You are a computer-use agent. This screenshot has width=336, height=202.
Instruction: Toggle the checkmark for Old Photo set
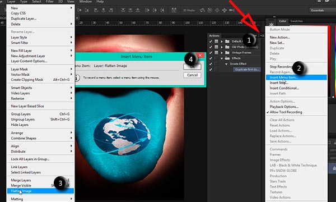[211, 47]
